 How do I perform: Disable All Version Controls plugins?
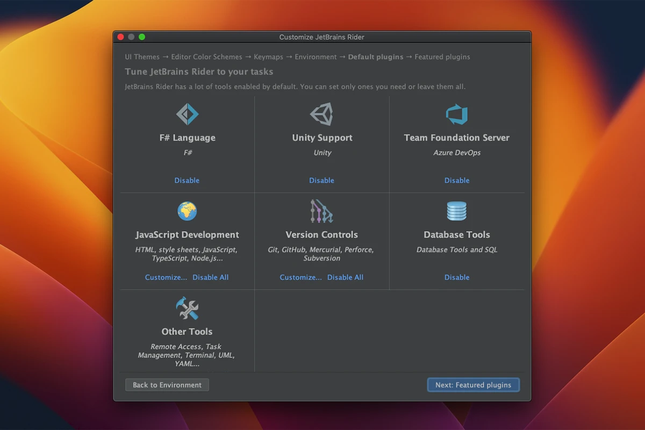[x=346, y=277]
